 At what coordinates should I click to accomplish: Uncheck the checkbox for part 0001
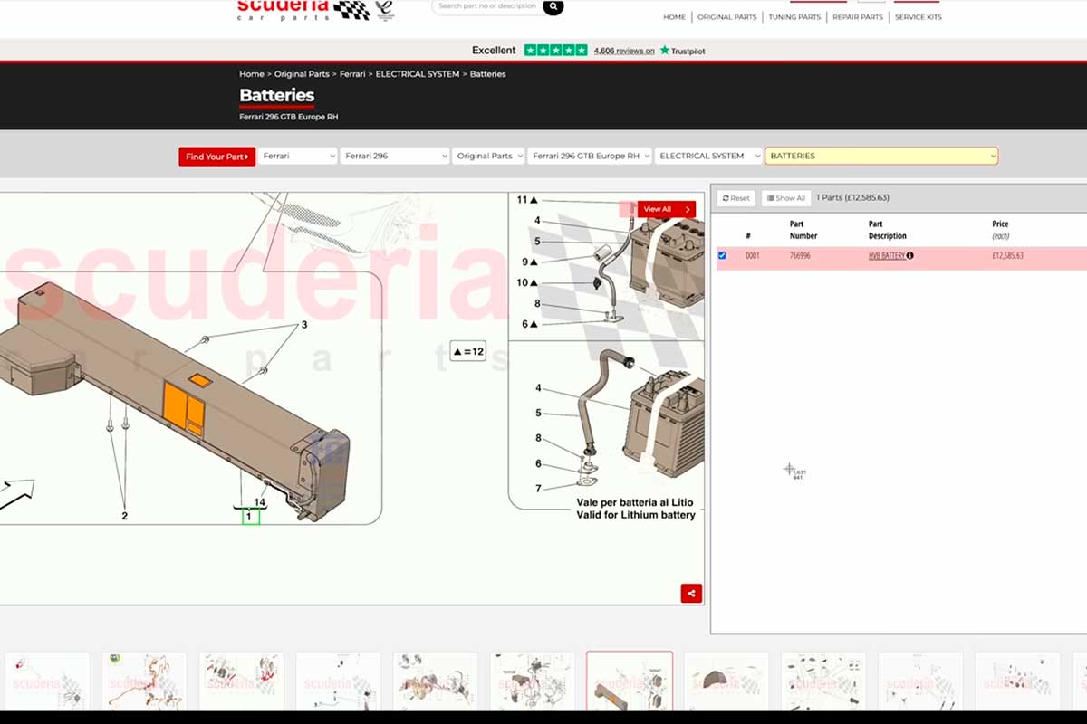[x=722, y=256]
